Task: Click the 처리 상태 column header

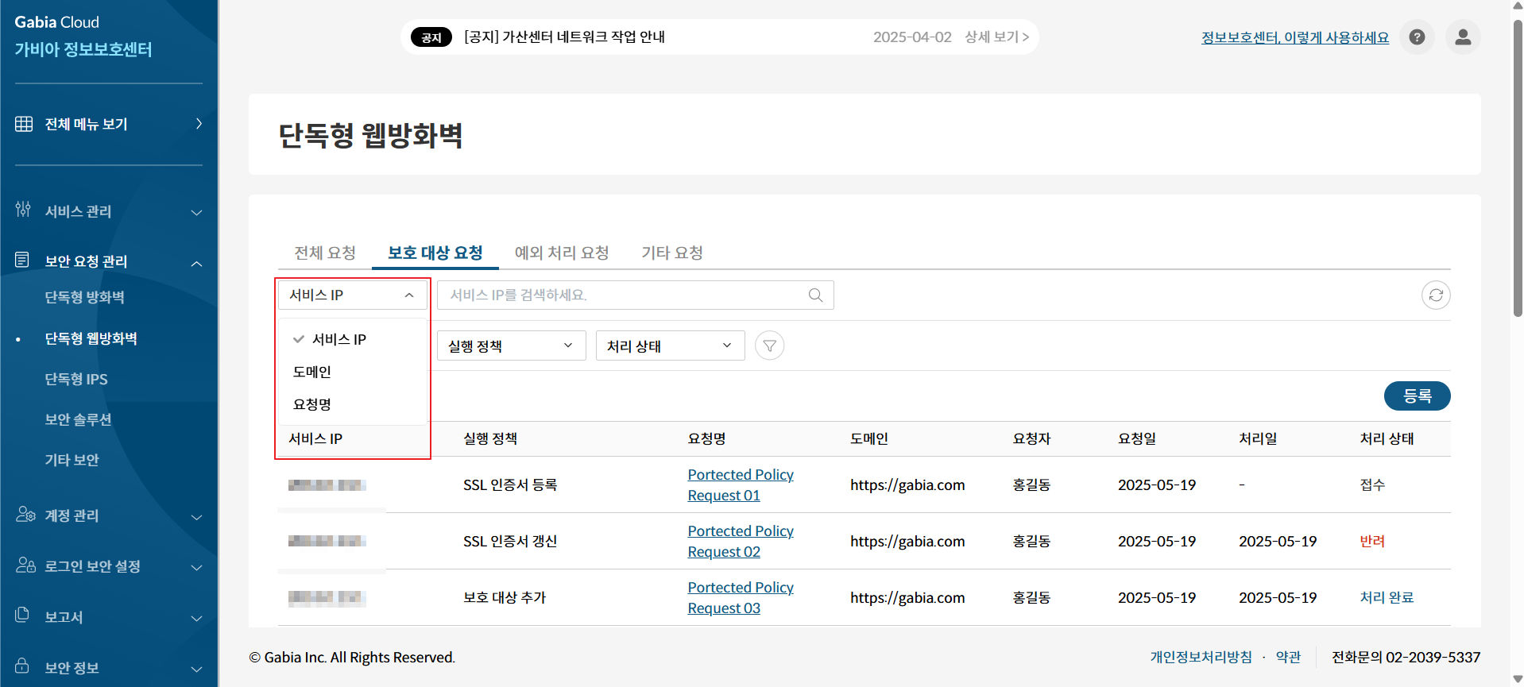Action: point(1387,438)
